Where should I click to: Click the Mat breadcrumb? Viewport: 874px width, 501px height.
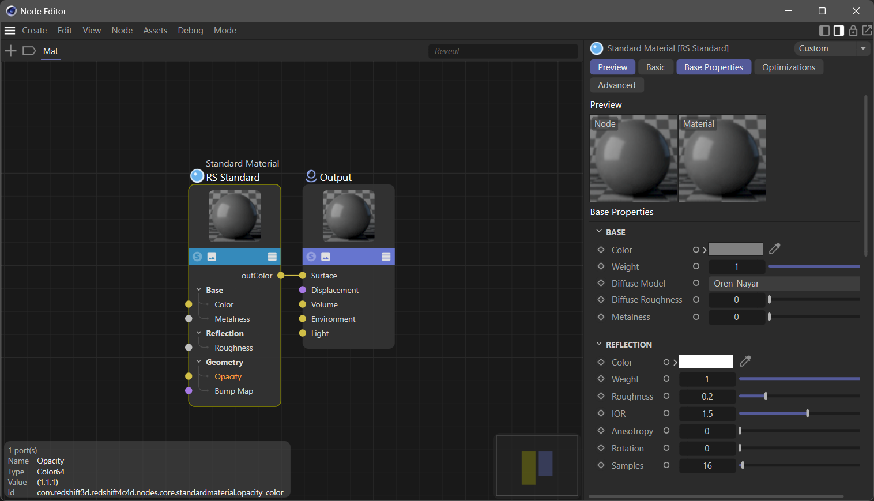(51, 51)
